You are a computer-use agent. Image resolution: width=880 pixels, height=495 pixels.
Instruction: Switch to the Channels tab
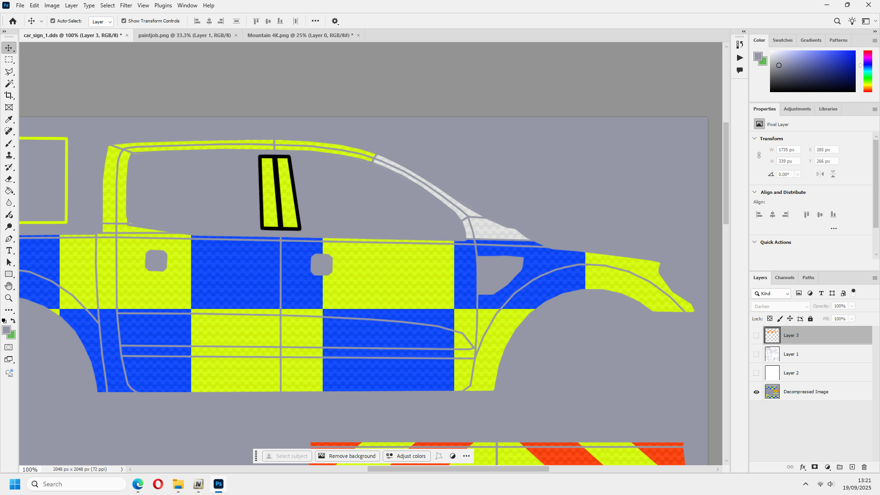pyautogui.click(x=784, y=278)
